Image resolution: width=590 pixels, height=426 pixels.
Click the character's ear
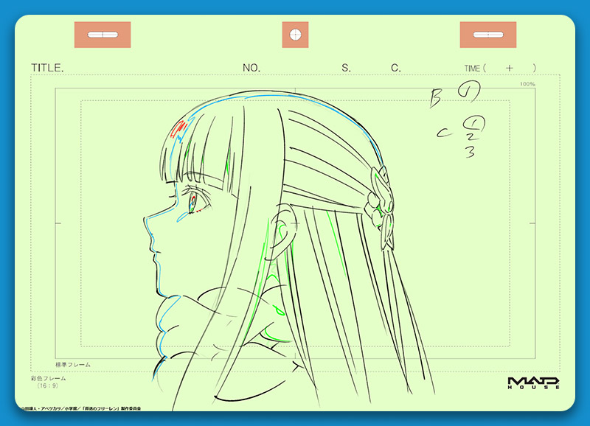point(281,227)
